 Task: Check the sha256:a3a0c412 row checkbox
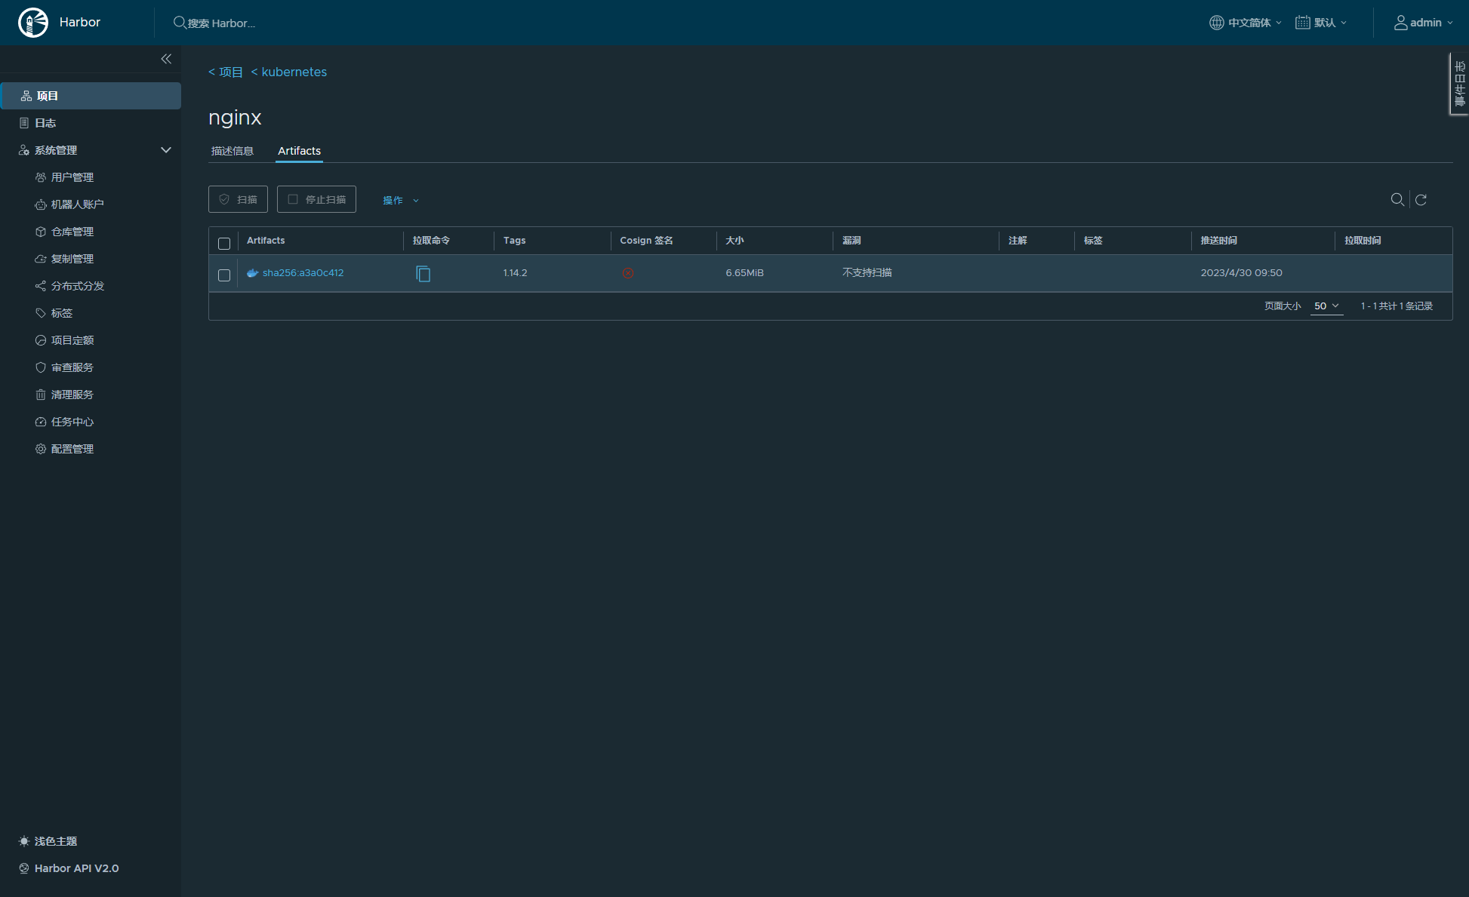click(224, 275)
